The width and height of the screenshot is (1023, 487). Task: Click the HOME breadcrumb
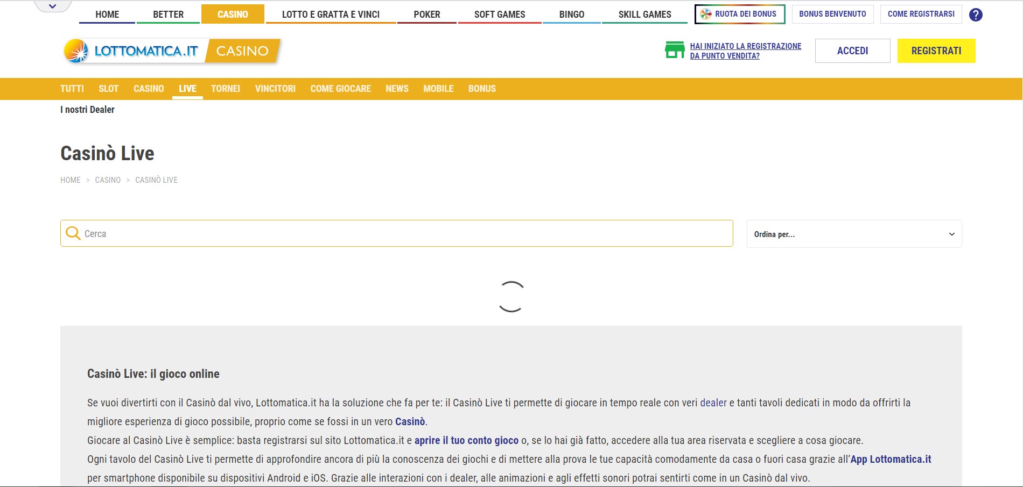click(70, 180)
